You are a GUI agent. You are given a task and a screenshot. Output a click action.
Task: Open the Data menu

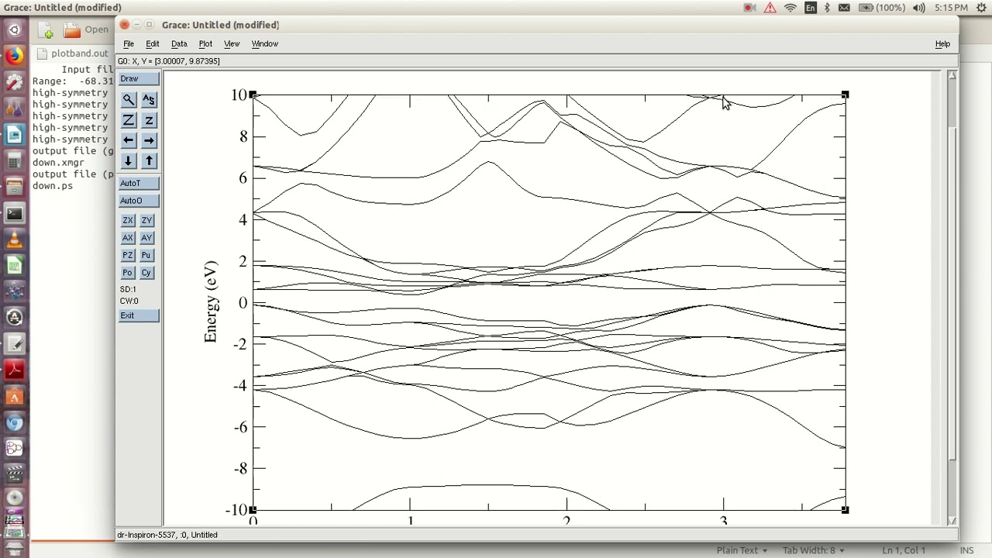click(179, 44)
